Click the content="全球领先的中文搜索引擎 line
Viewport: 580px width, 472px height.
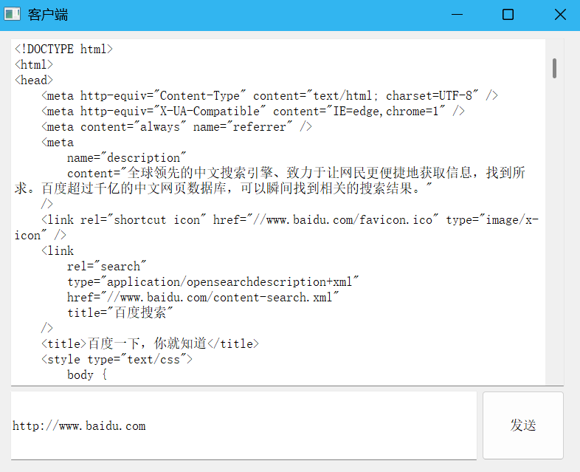[297, 173]
